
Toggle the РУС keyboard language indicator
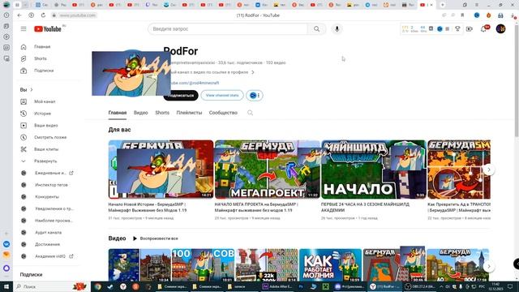[x=483, y=286]
